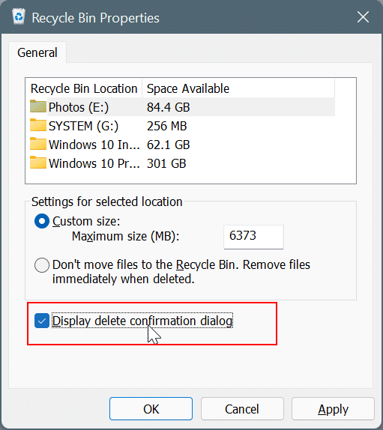Click the 62.1 GB space value
This screenshot has height=430, width=383.
[168, 145]
